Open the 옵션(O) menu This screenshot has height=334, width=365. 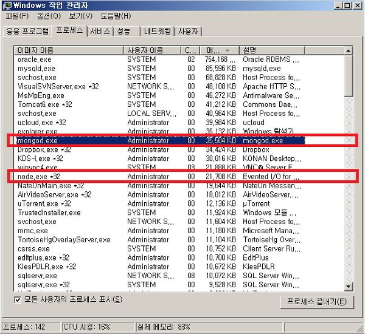coord(49,16)
